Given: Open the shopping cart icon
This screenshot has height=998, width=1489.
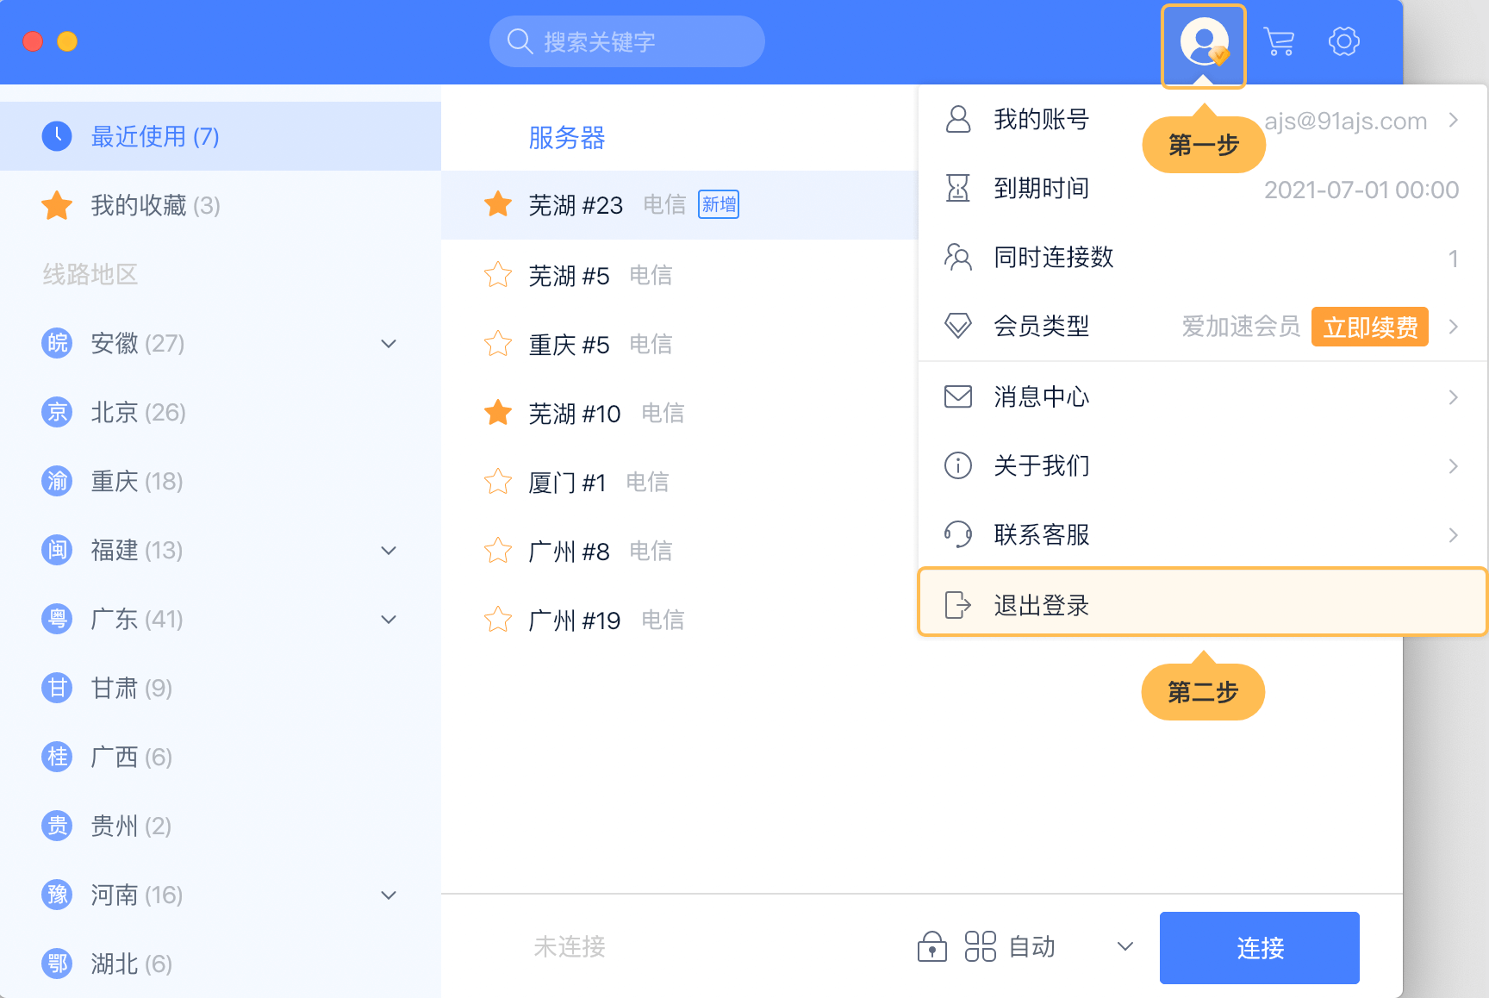Looking at the screenshot, I should coord(1279,41).
